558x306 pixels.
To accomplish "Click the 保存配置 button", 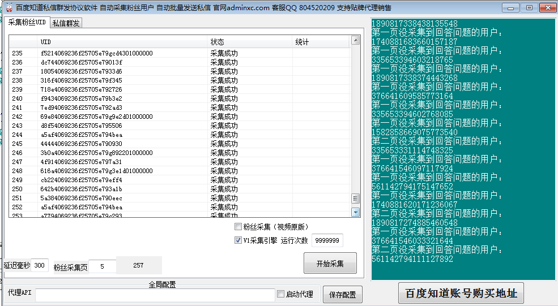I will [342, 295].
